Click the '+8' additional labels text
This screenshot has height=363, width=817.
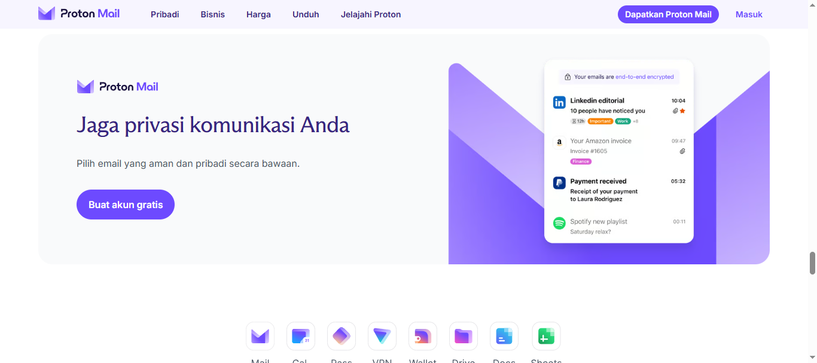(x=636, y=121)
